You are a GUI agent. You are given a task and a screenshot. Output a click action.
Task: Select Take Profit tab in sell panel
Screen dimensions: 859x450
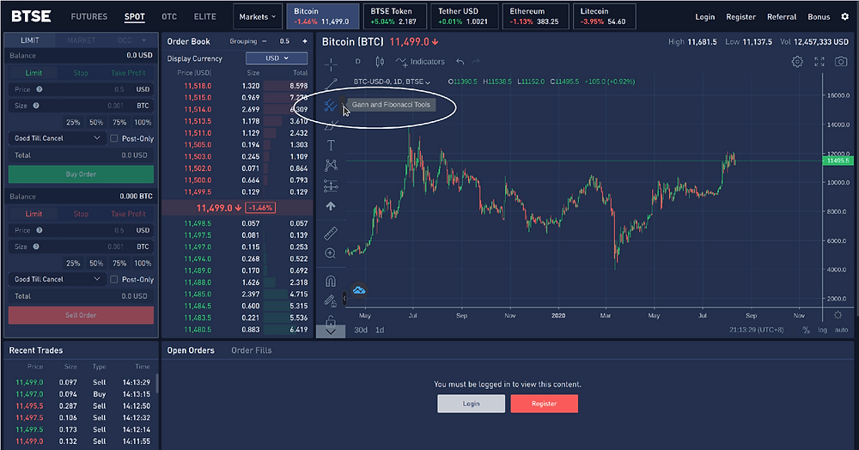[x=128, y=214]
